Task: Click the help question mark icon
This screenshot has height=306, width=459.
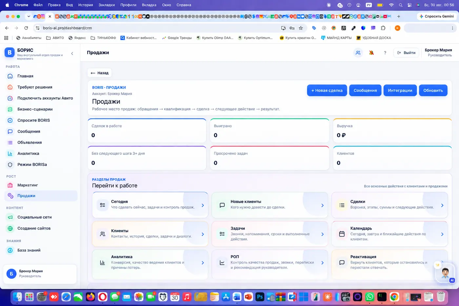Action: [x=385, y=53]
